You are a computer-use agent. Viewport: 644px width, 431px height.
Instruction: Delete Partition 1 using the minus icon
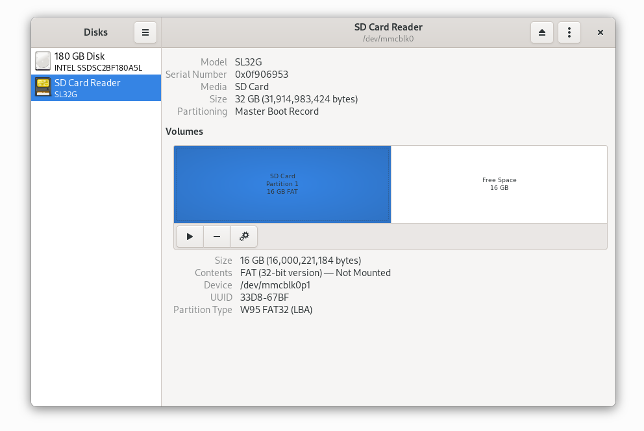pos(217,236)
